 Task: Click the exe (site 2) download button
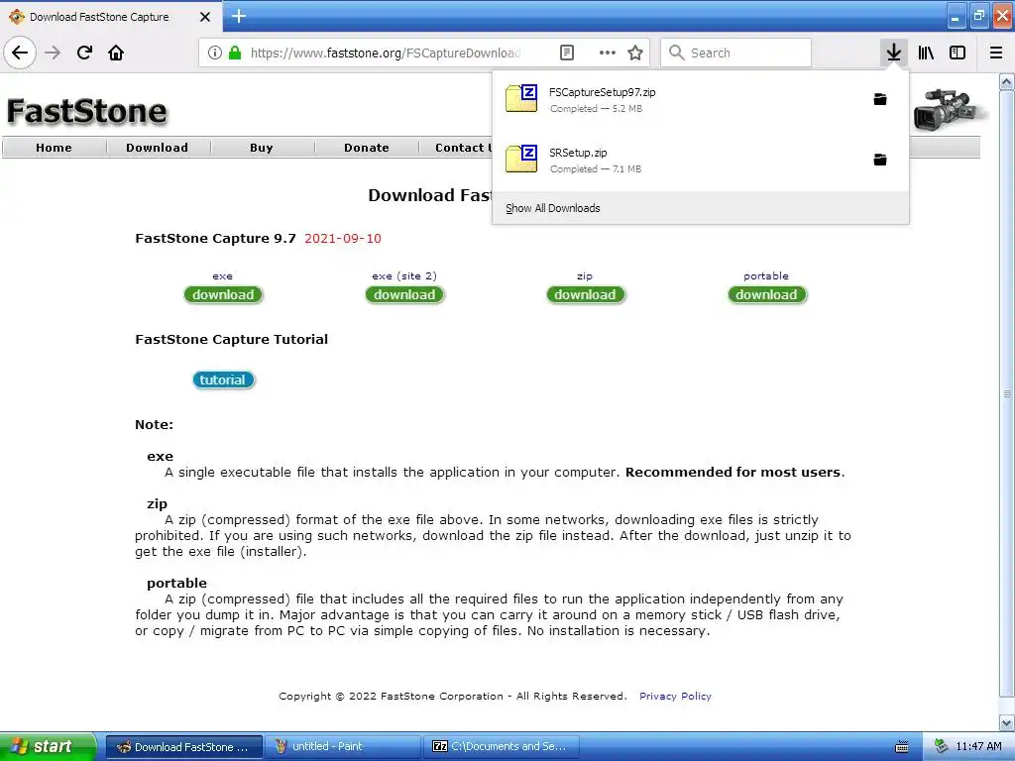(404, 294)
